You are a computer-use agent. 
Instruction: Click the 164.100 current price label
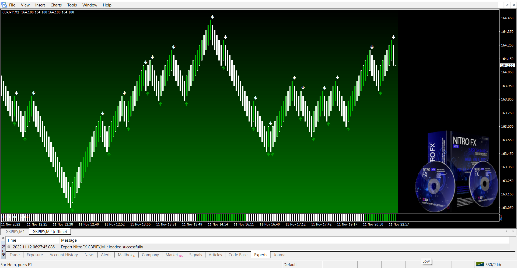pos(507,65)
